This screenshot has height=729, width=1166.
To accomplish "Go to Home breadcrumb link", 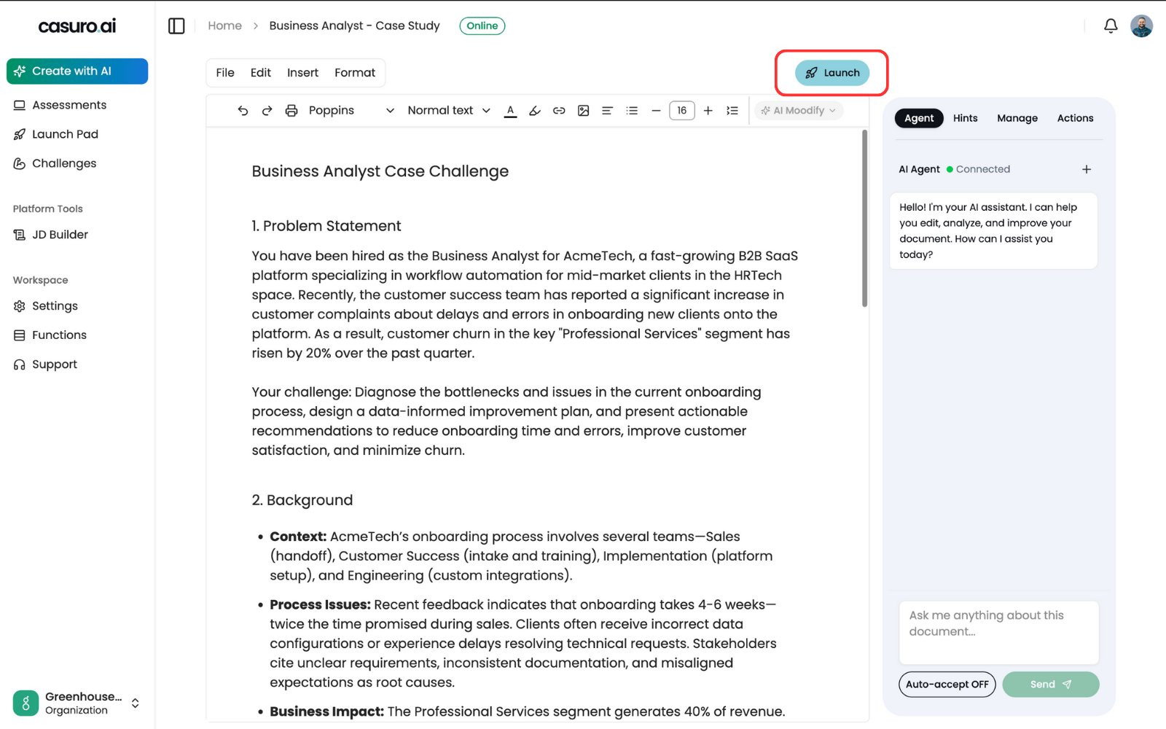I will tap(224, 26).
